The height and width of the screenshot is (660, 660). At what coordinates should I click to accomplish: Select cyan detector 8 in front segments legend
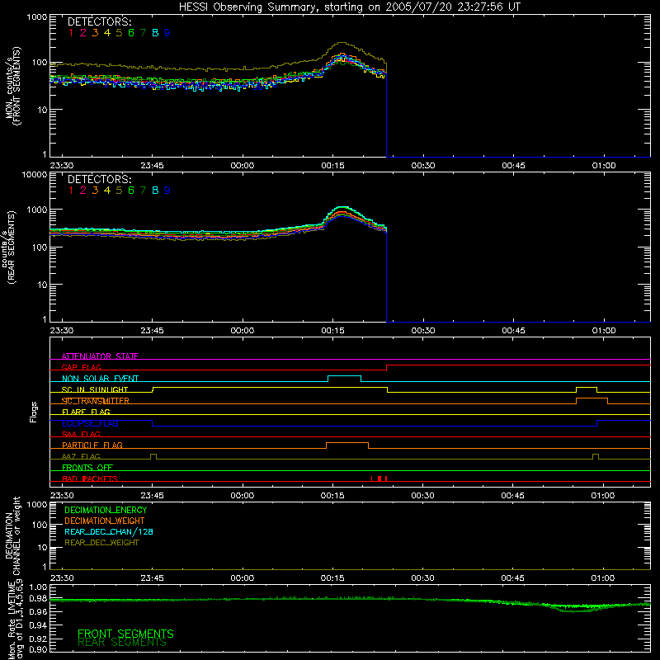pyautogui.click(x=155, y=33)
